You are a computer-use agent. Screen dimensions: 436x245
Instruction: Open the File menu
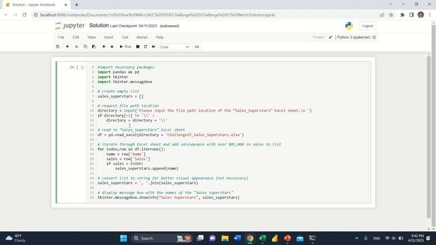click(x=61, y=37)
